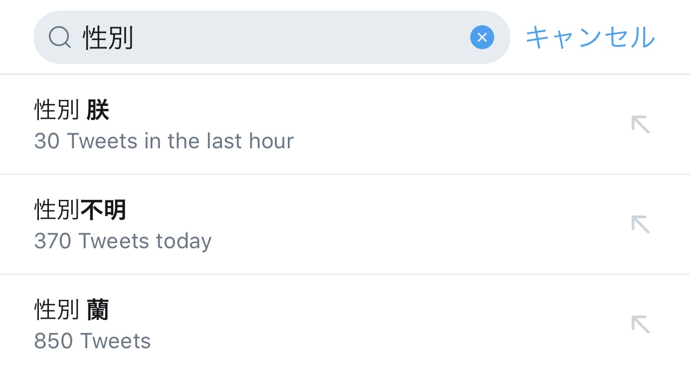Tap the bold 朕 character in the first suggestion
The height and width of the screenshot is (366, 690).
pyautogui.click(x=98, y=110)
